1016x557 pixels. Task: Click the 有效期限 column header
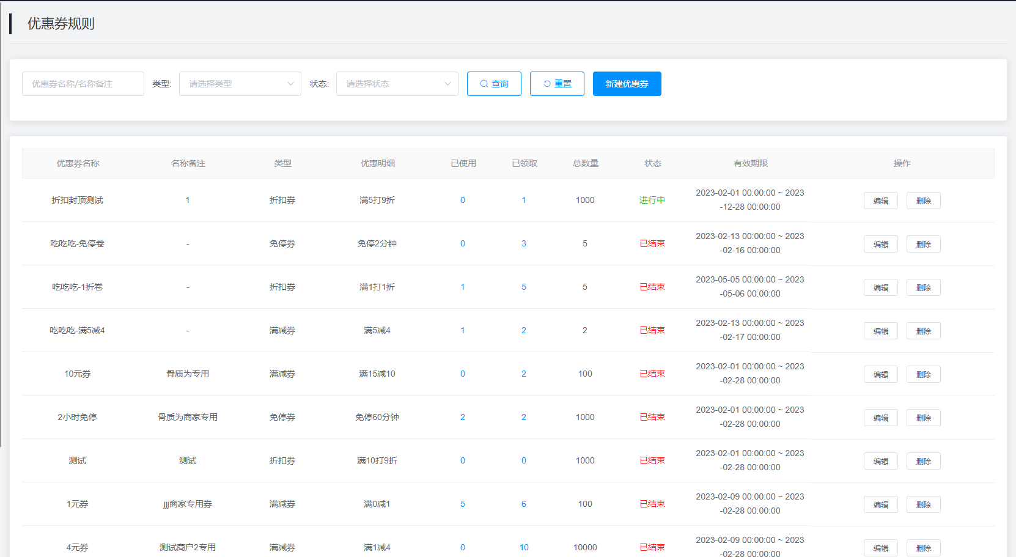click(x=750, y=163)
